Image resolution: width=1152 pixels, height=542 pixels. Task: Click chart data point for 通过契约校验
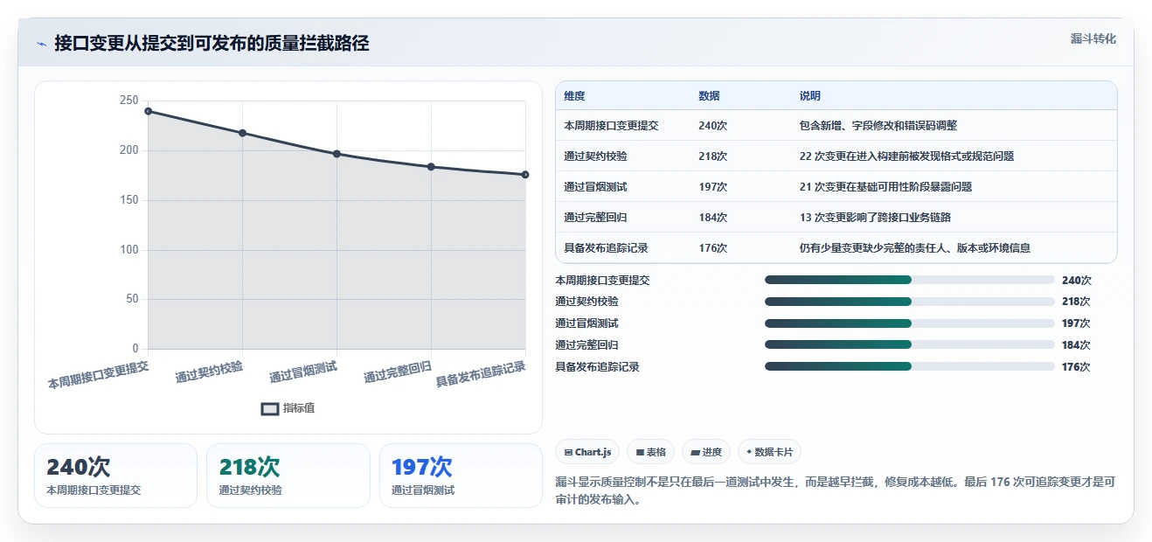pos(243,133)
